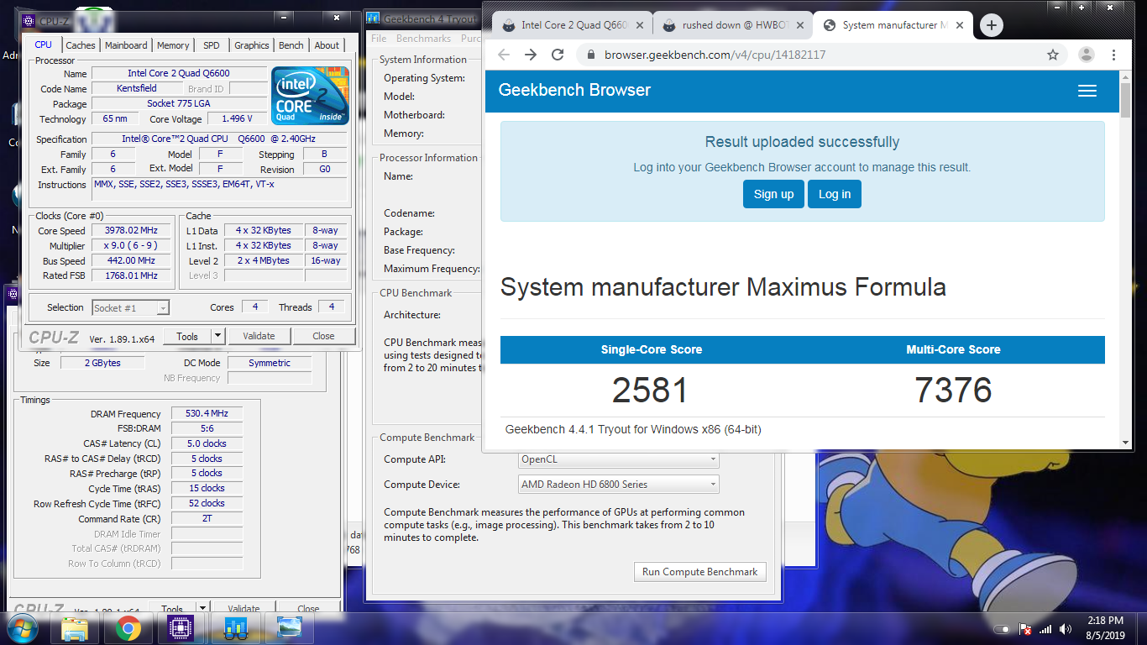Click the Core Speed 3978.02 MHz value
Viewport: 1147px width, 645px height.
coord(131,231)
